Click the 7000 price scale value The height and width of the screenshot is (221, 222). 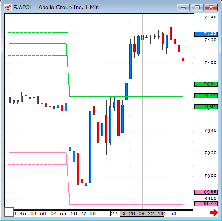210,176
